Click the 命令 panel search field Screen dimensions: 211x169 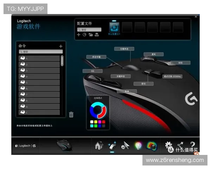tap(41, 51)
